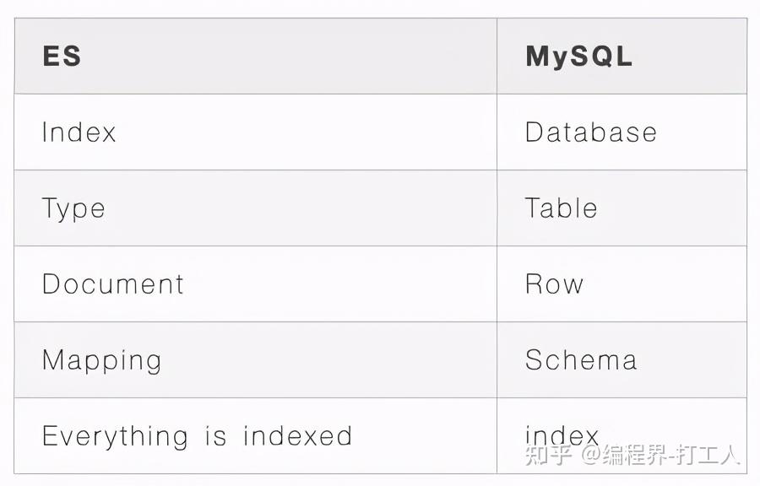Click the word Everything in last row
The image size is (760, 486).
coord(115,436)
